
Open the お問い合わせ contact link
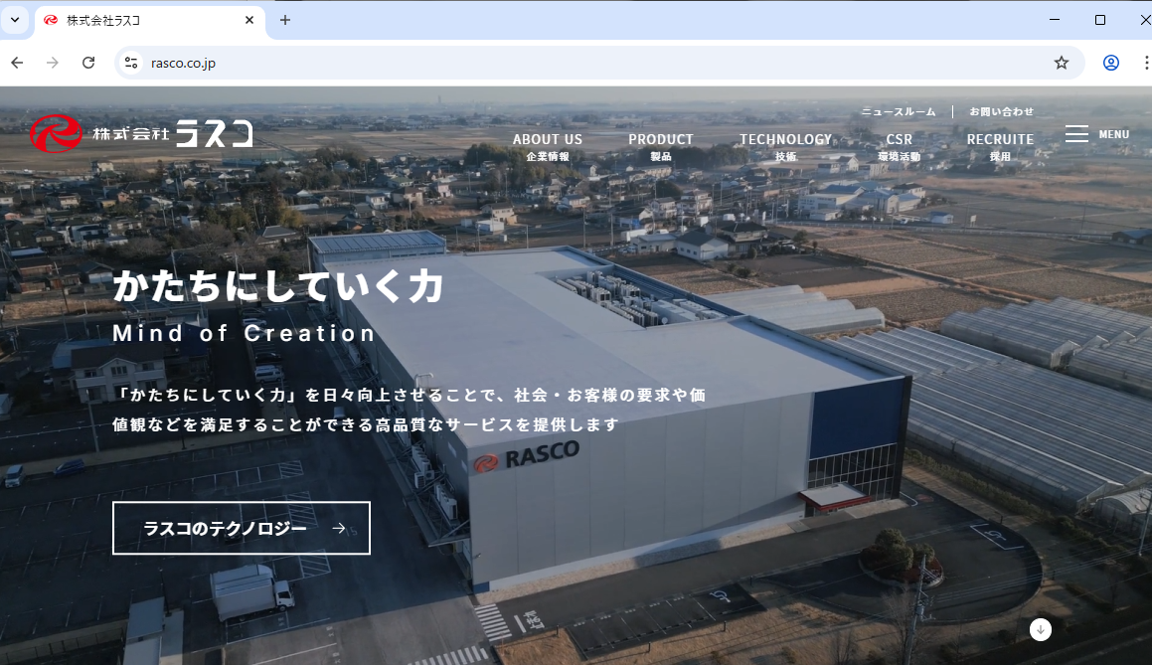(1001, 111)
